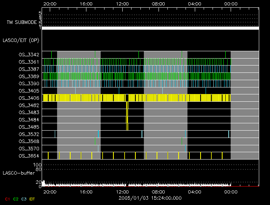Click the LASCO/EIT (DP) label
Viewport: 270px width, 205px height.
22,40
